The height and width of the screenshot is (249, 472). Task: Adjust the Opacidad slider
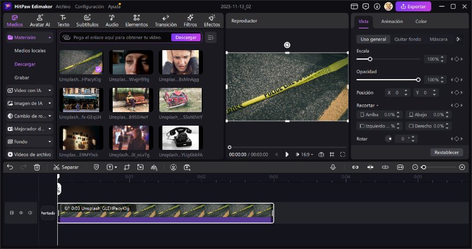click(x=418, y=80)
